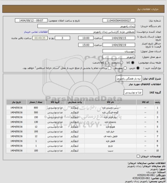This screenshot has height=183, width=167.
Task: Click quantity 130 in row 4
Action: pos(36,122)
